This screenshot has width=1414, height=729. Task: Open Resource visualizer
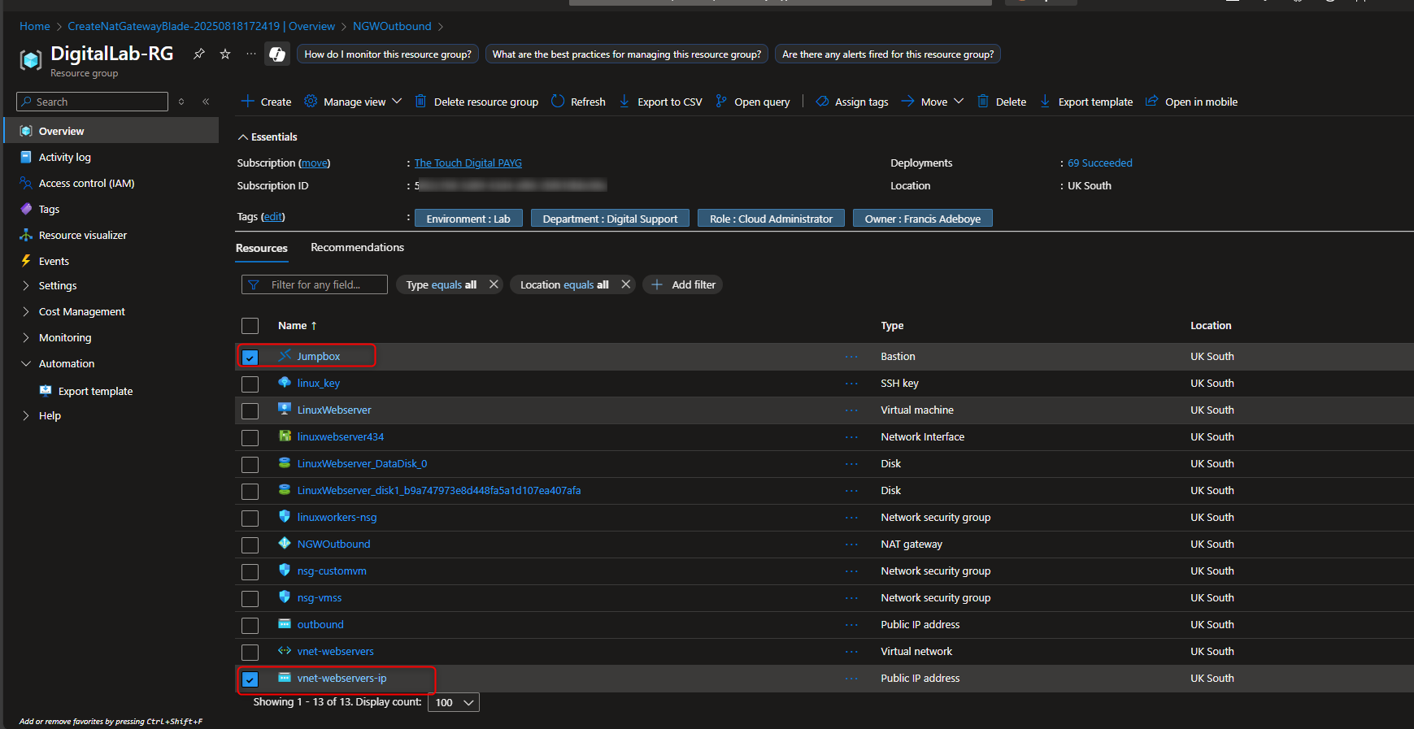pyautogui.click(x=83, y=235)
